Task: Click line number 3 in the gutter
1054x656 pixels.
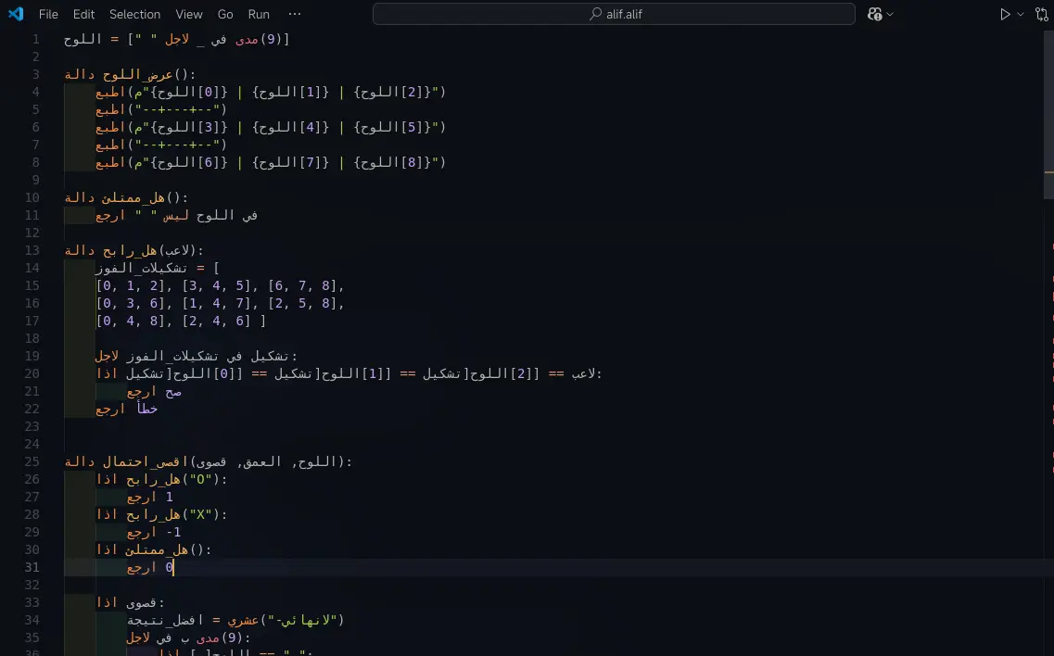Action: 36,74
